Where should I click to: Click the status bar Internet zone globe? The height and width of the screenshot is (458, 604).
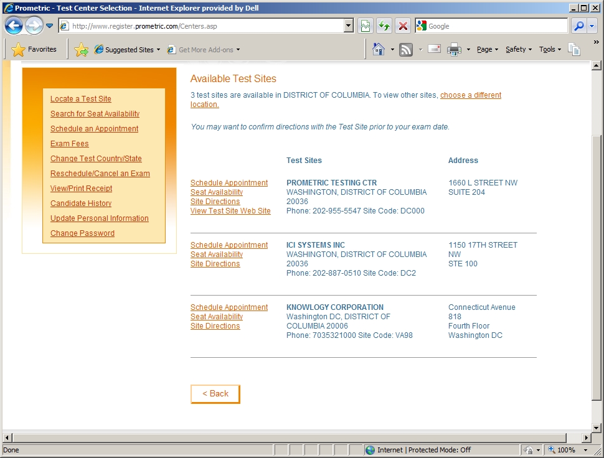click(370, 450)
